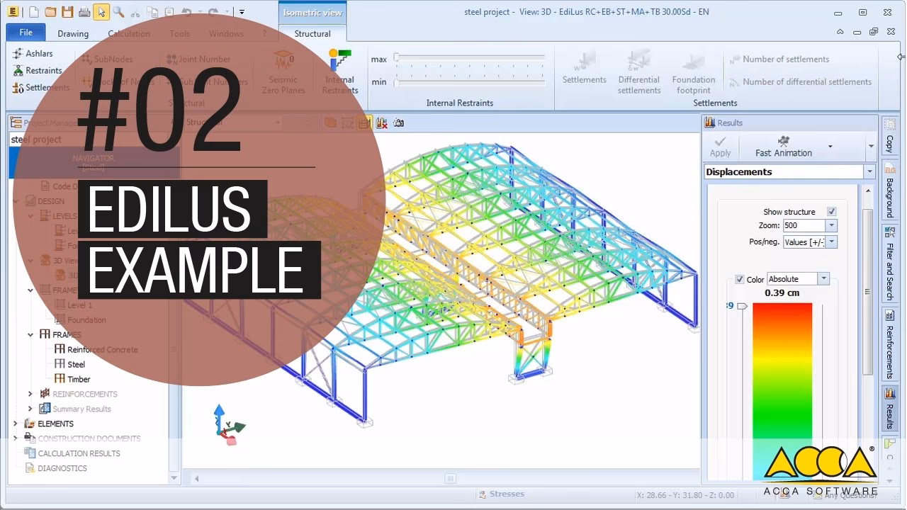Select the arrow pointer tool
This screenshot has width=907, height=510.
click(x=101, y=12)
